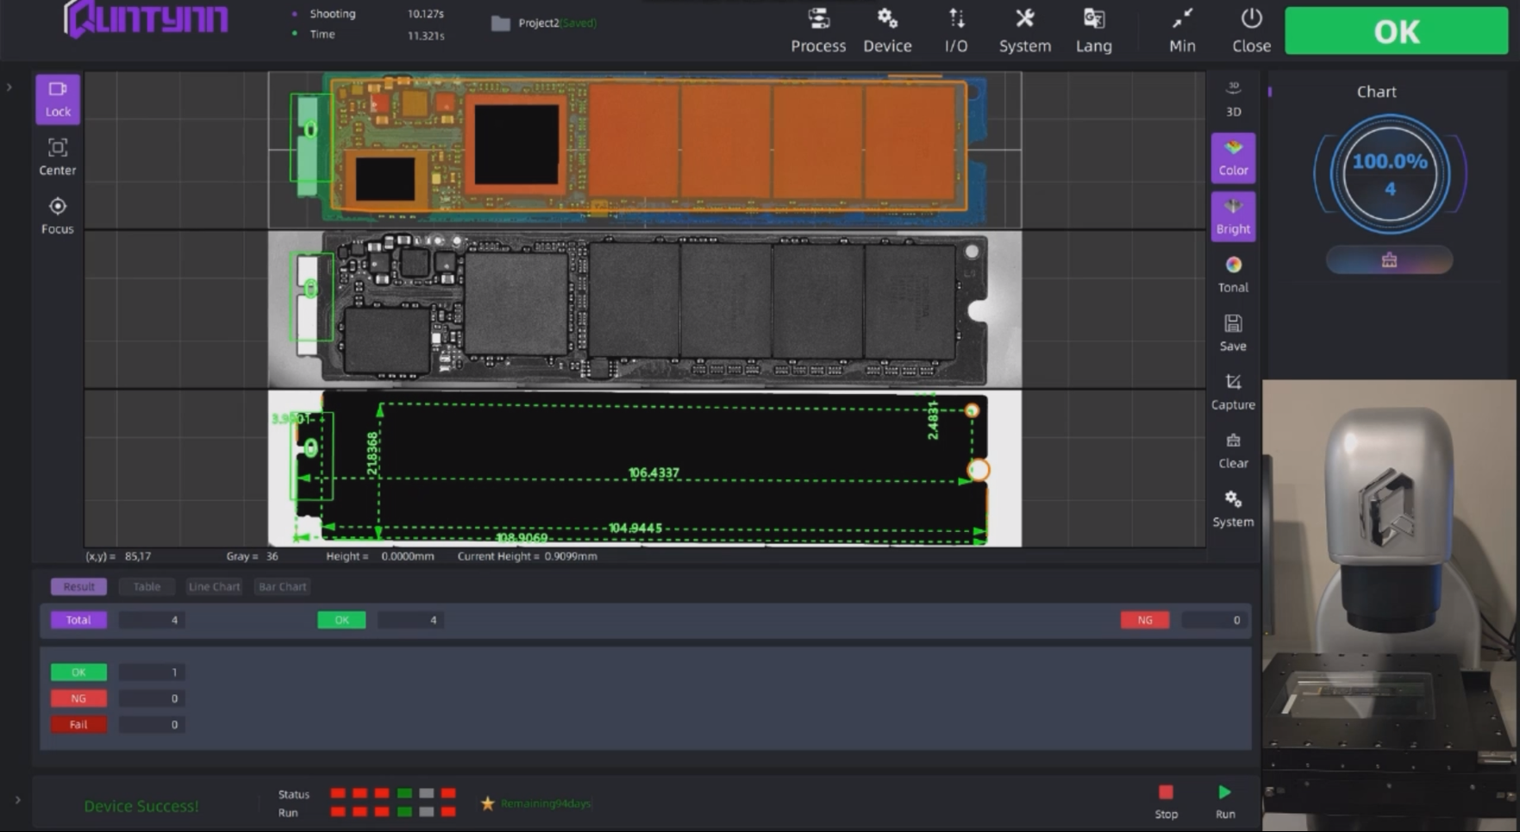The image size is (1520, 832).
Task: Open the Process menu
Action: (817, 31)
